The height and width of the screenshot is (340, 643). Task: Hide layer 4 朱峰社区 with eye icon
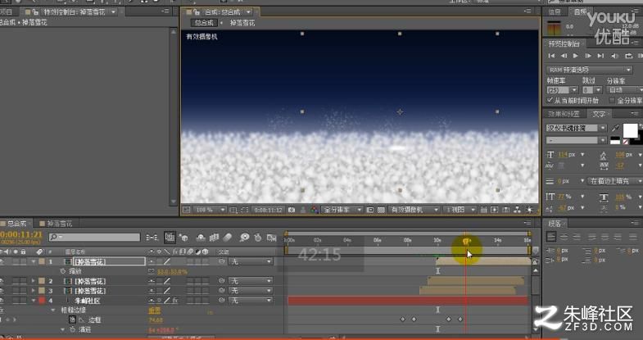[2, 301]
